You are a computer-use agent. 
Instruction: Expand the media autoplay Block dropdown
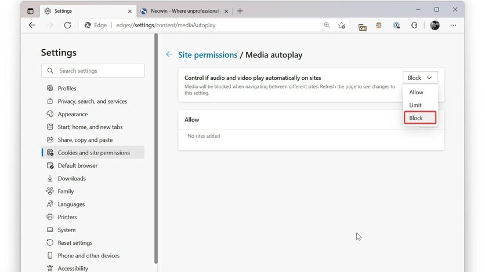pos(420,78)
